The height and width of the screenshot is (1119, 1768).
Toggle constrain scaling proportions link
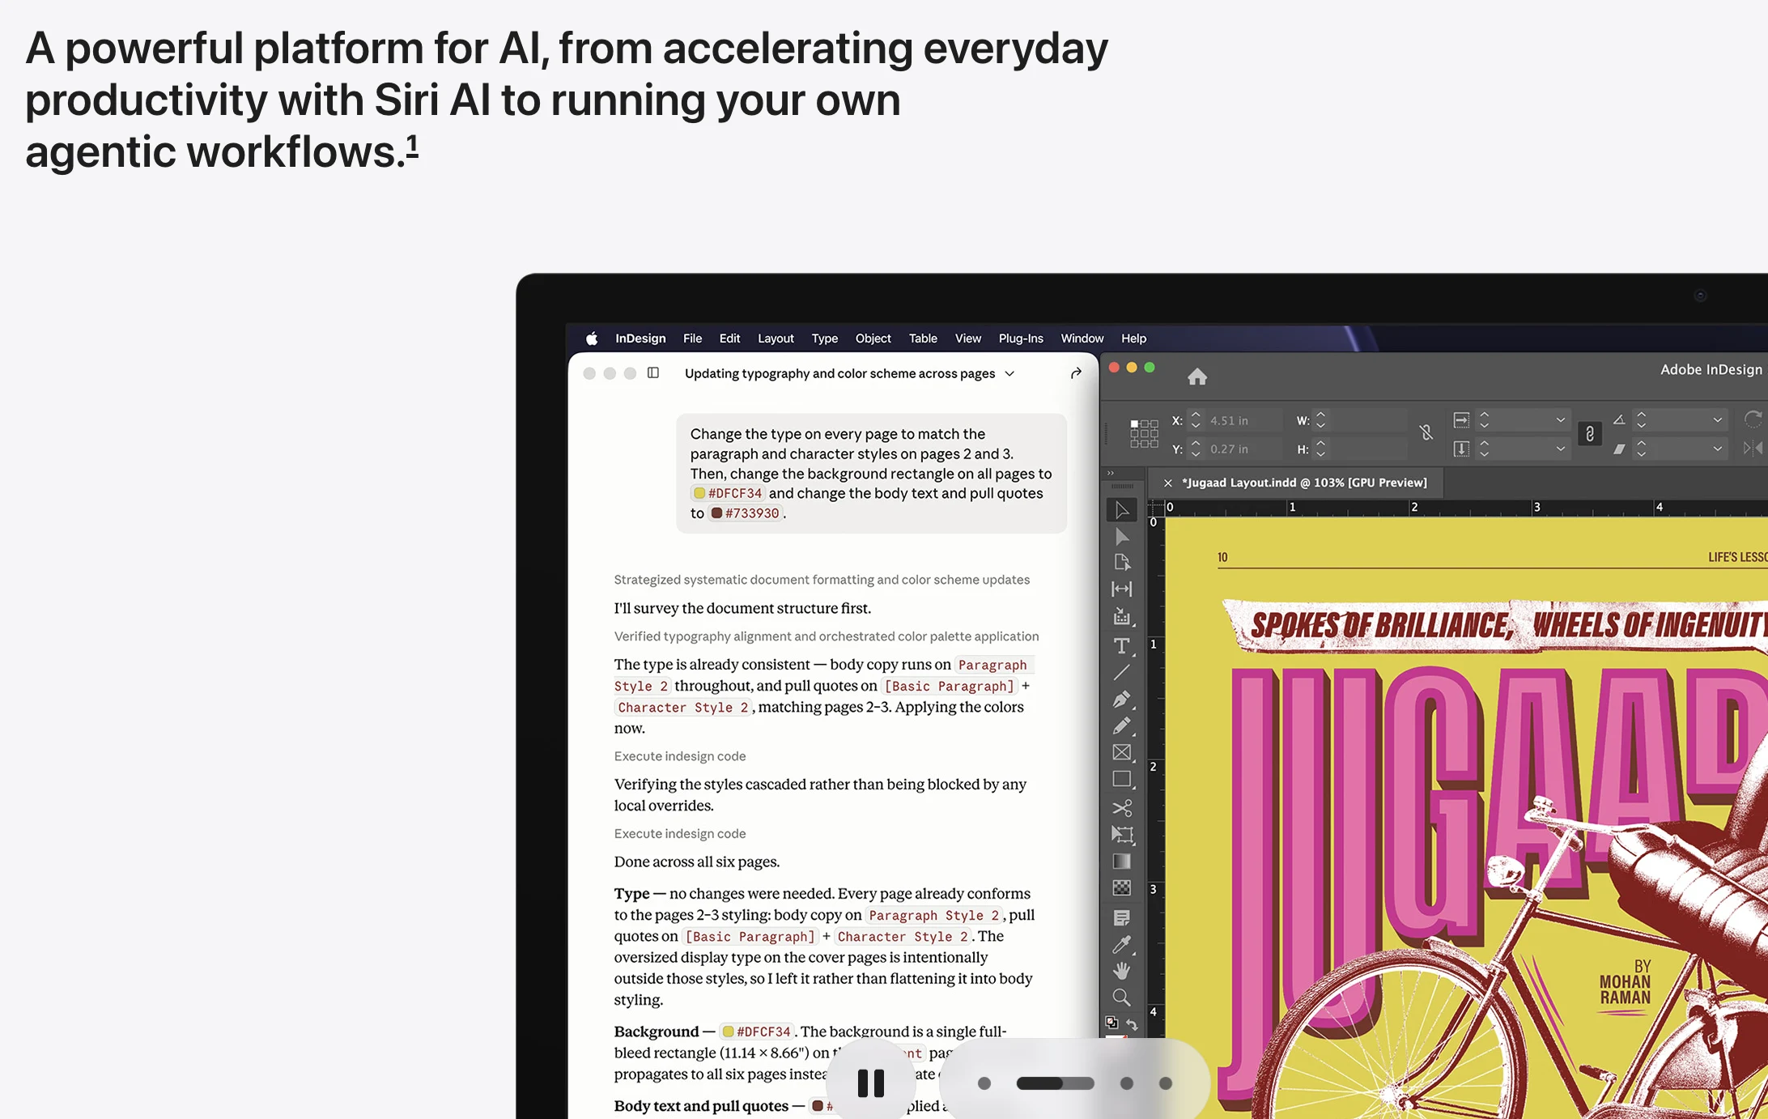tap(1590, 434)
